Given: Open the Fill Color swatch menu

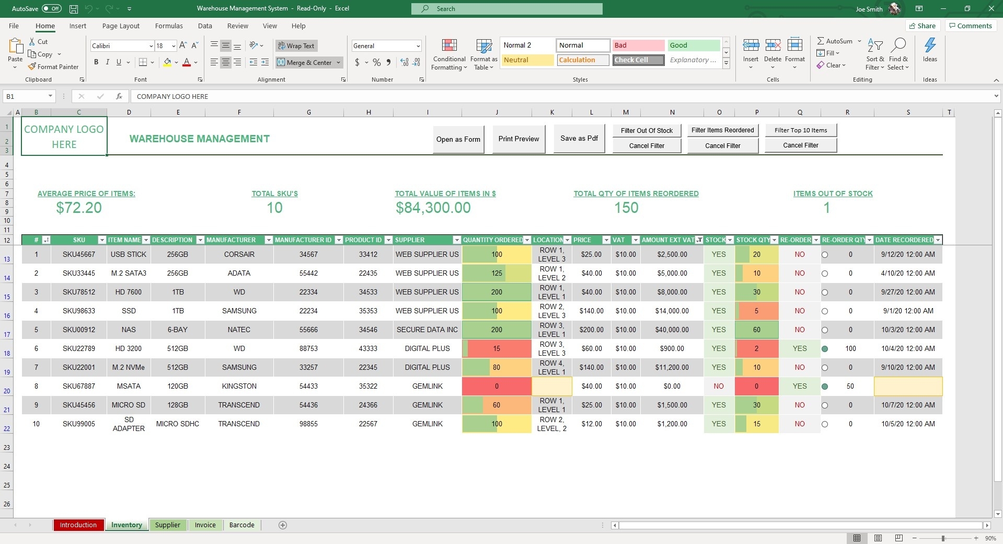Looking at the screenshot, I should point(176,62).
